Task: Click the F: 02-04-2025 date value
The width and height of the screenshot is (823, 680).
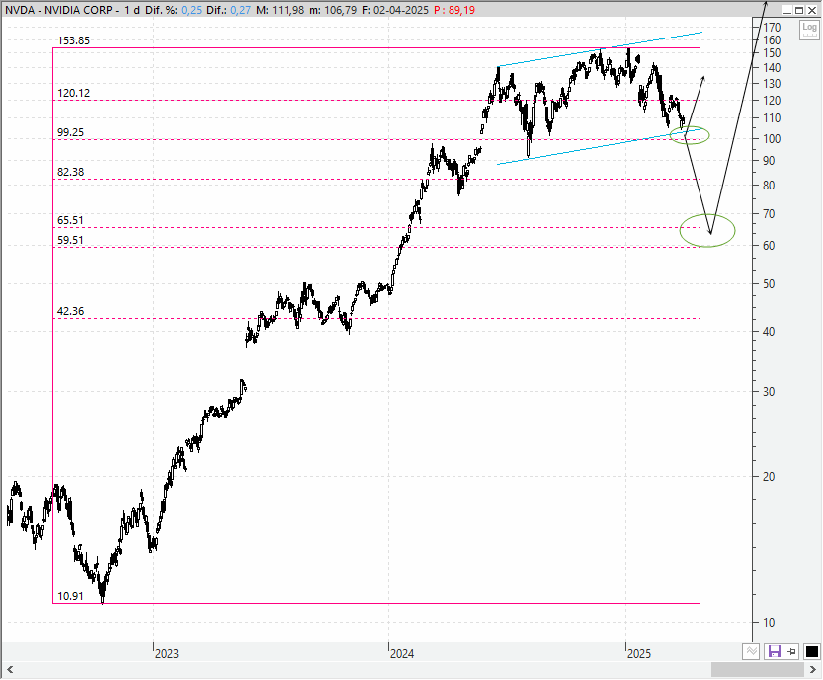Action: tap(395, 10)
